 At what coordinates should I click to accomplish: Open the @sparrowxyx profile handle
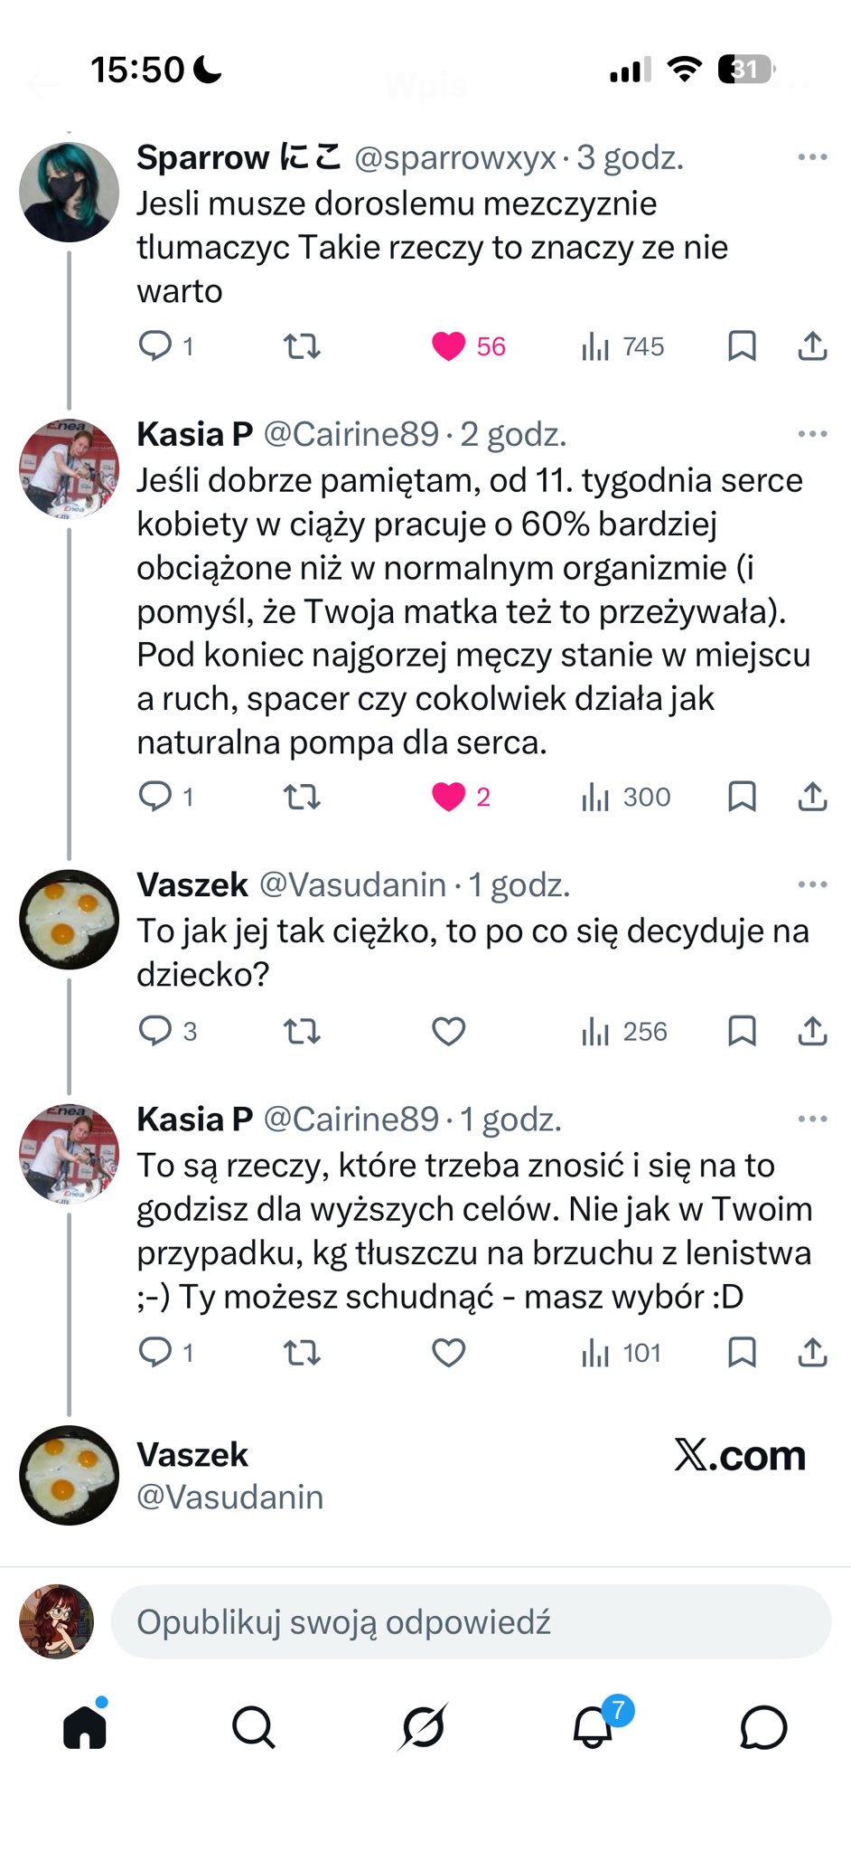click(455, 158)
